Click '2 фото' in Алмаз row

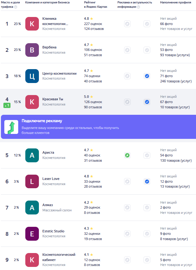(x=165, y=207)
